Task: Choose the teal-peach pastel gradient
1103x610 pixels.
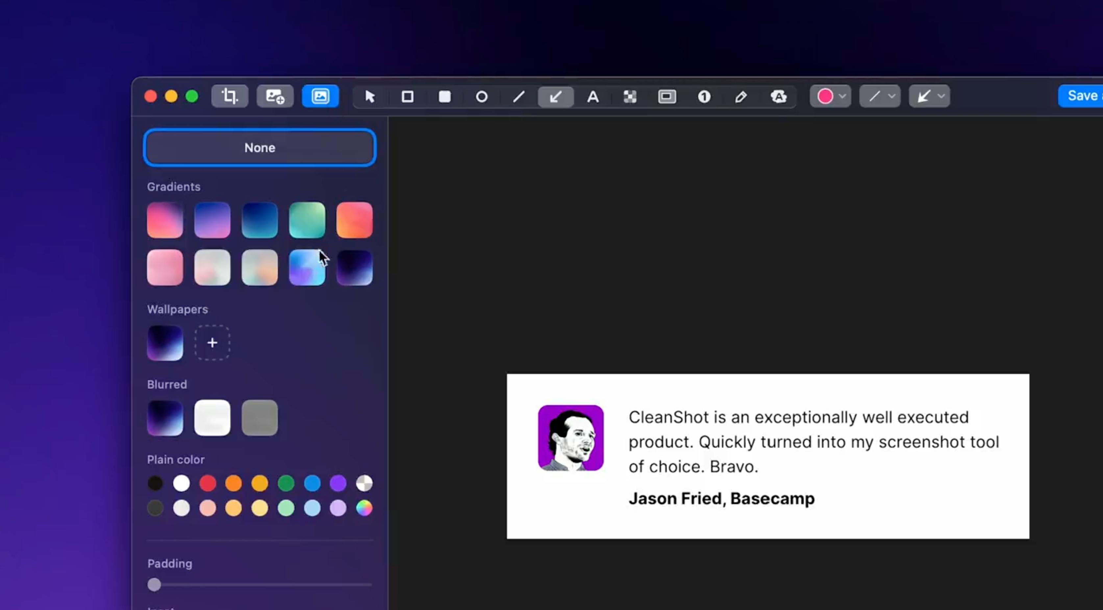Action: (x=260, y=268)
